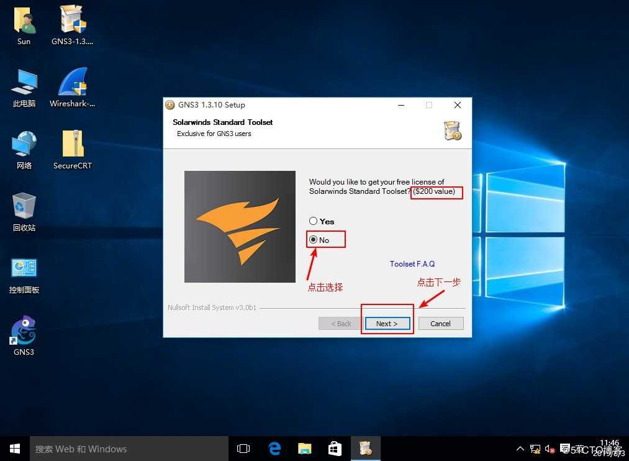Image resolution: width=629 pixels, height=461 pixels.
Task: Click the 搜索 Web 和 Windows search box
Action: 129,449
